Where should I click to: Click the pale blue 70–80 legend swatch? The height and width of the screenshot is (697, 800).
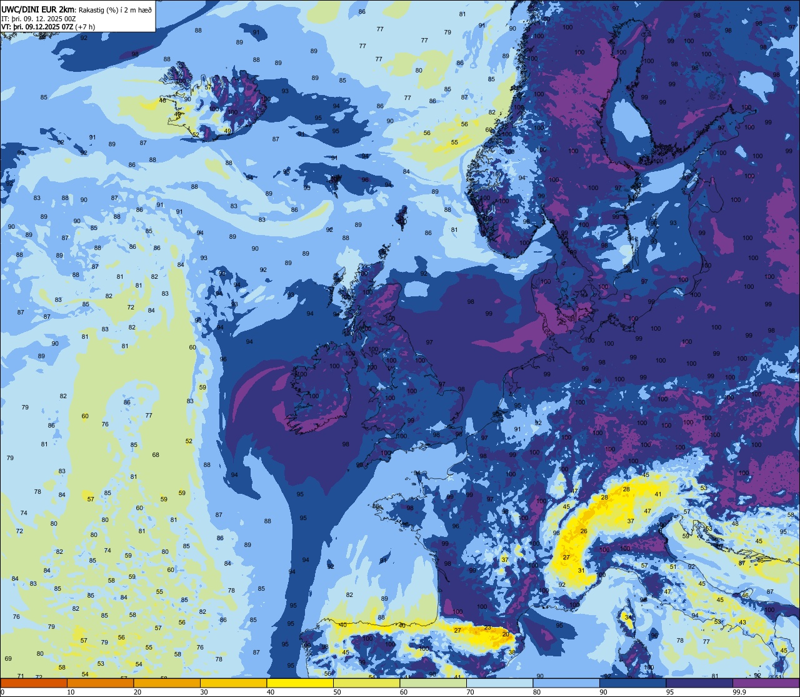[x=500, y=683]
